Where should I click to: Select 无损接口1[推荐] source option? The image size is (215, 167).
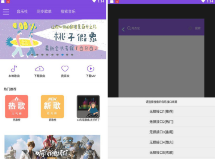click(161, 112)
